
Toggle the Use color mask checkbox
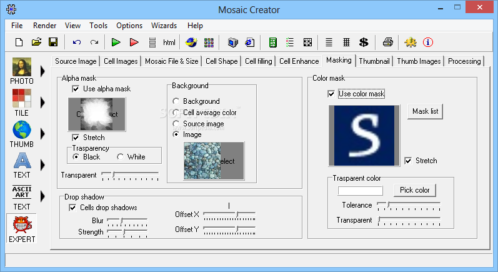pos(331,94)
